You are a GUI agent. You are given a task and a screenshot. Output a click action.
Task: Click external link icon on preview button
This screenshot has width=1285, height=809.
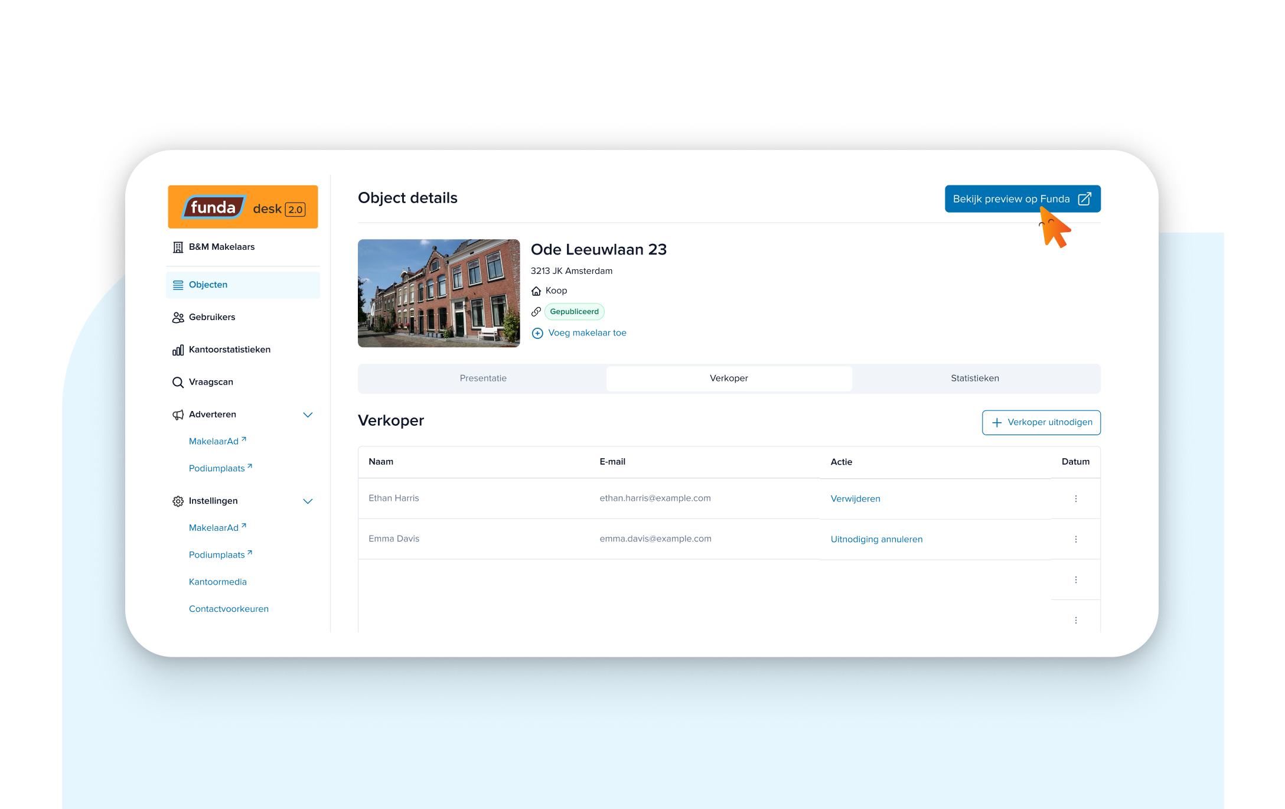pyautogui.click(x=1084, y=199)
